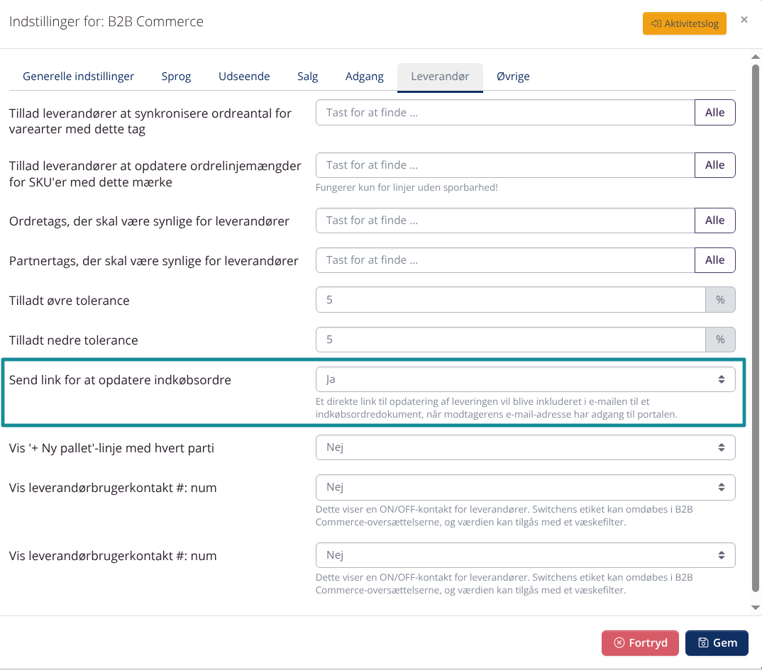This screenshot has height=670, width=762.
Task: Click Alle next to Partnertags field
Action: (x=715, y=260)
